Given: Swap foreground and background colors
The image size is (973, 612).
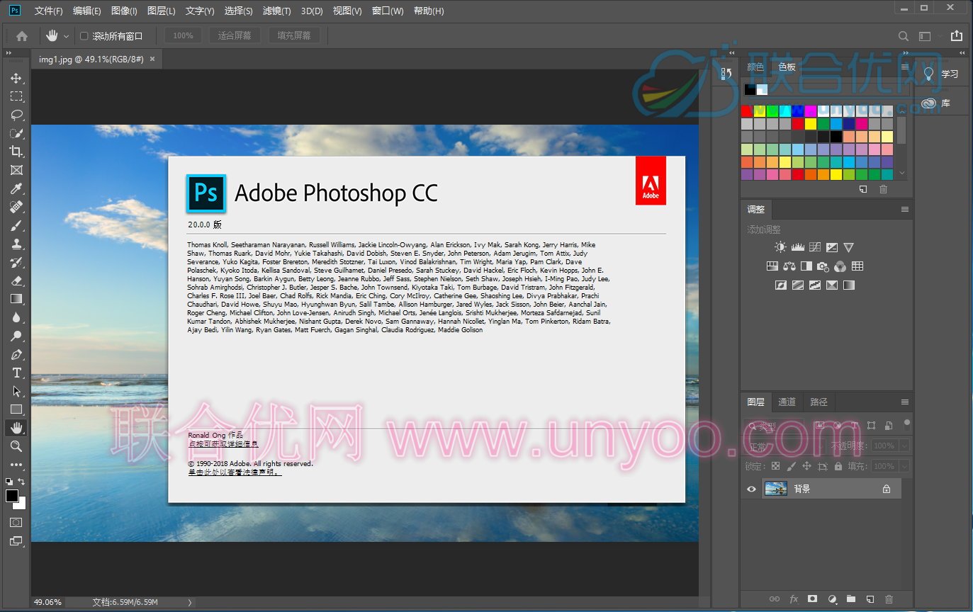Looking at the screenshot, I should (21, 482).
